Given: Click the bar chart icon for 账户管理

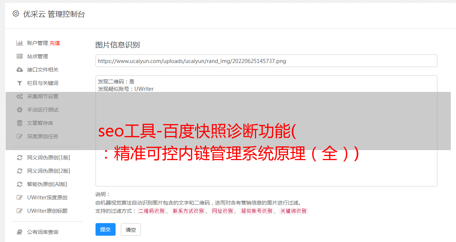Looking at the screenshot, I should [x=20, y=43].
